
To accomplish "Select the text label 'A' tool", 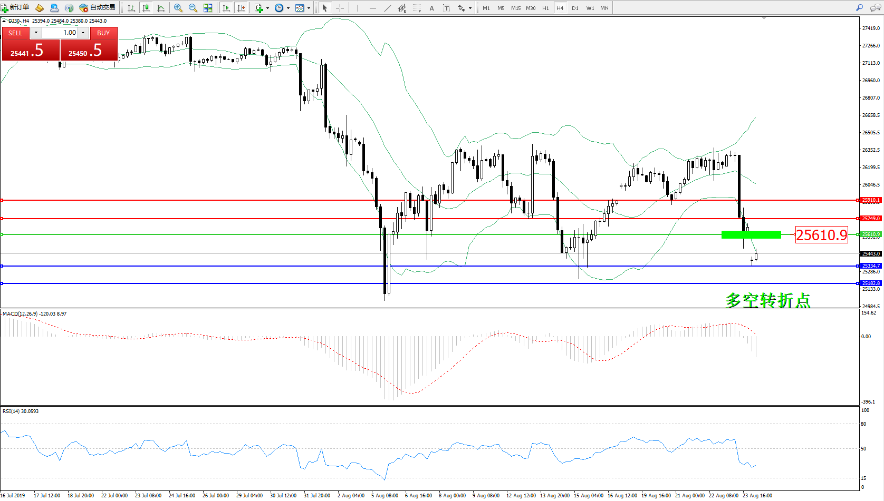I will tap(431, 8).
